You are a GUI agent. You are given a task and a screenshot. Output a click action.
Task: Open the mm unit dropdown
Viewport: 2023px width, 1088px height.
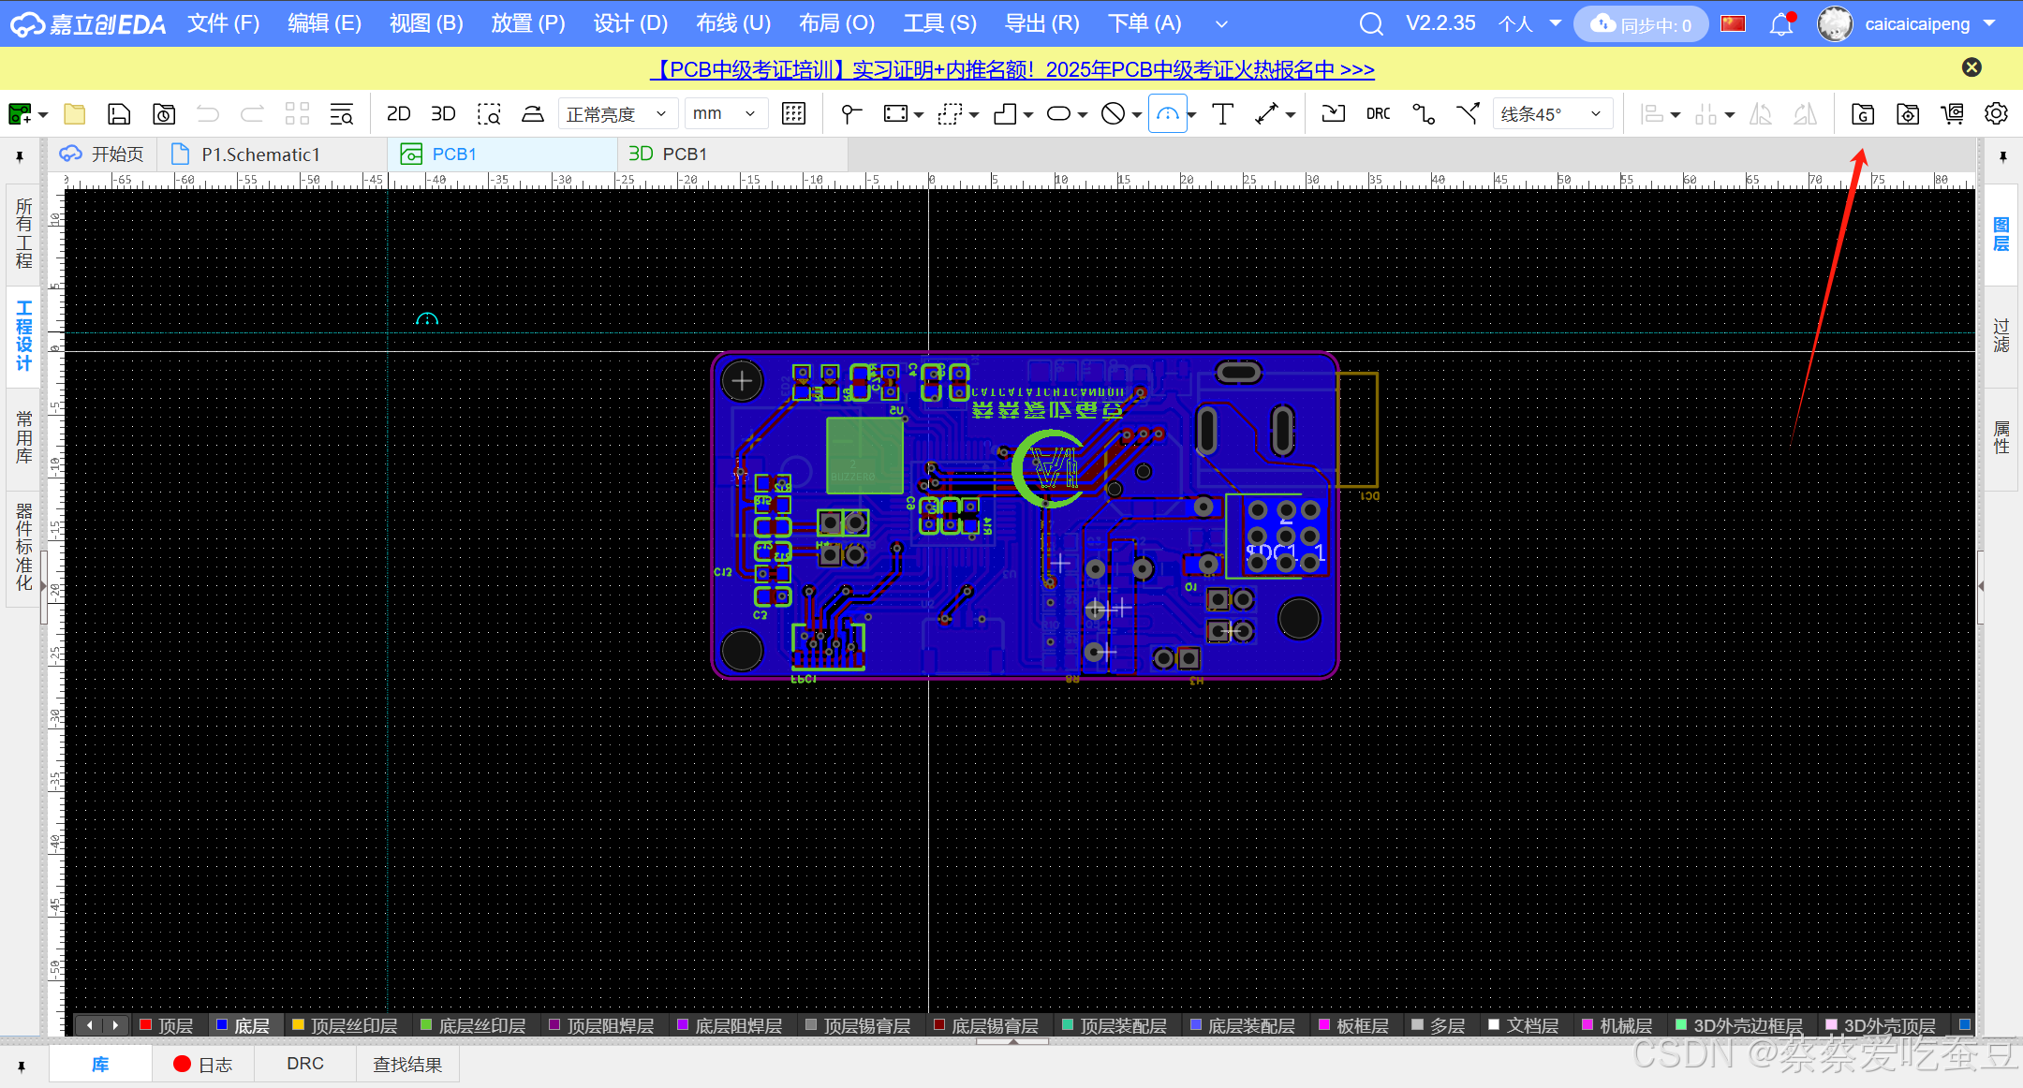click(x=724, y=114)
